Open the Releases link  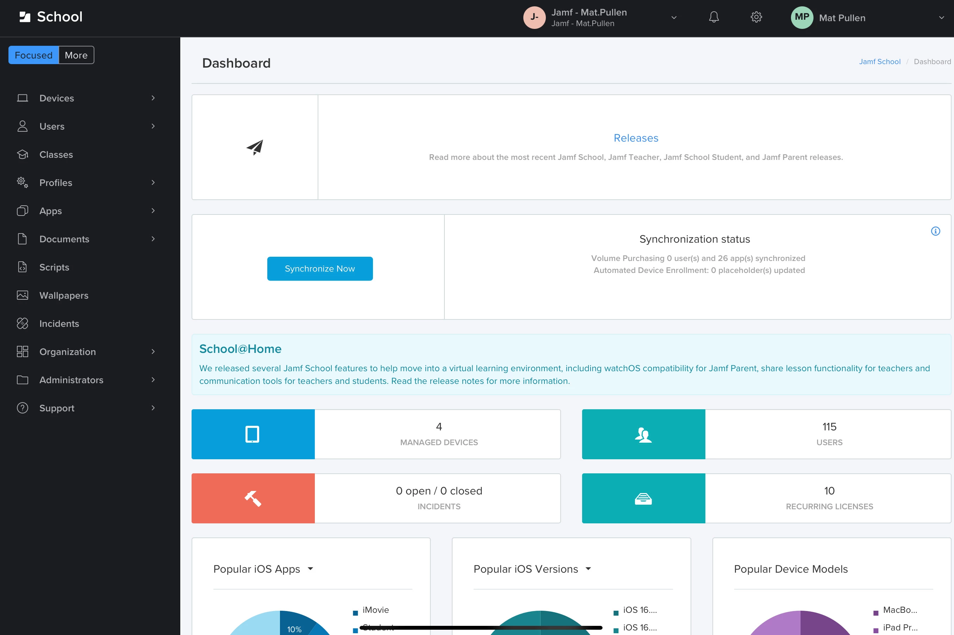click(x=636, y=138)
